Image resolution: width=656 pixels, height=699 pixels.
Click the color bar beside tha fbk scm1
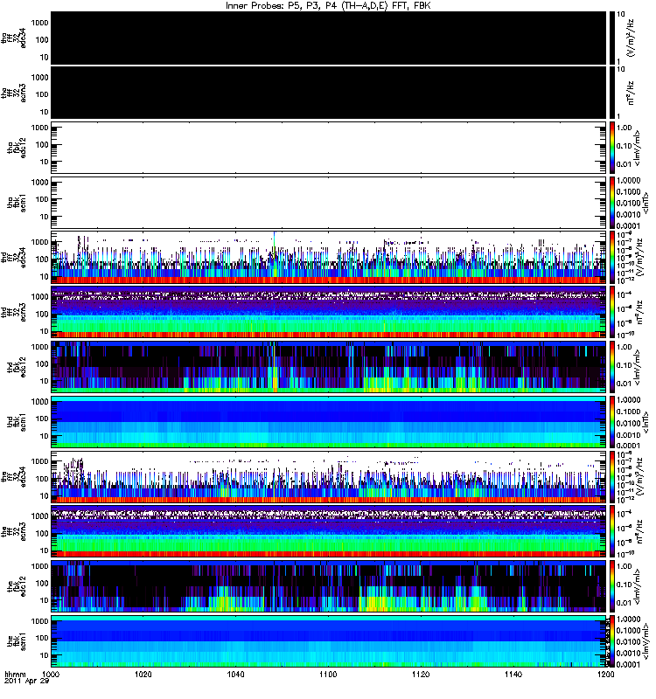click(611, 203)
